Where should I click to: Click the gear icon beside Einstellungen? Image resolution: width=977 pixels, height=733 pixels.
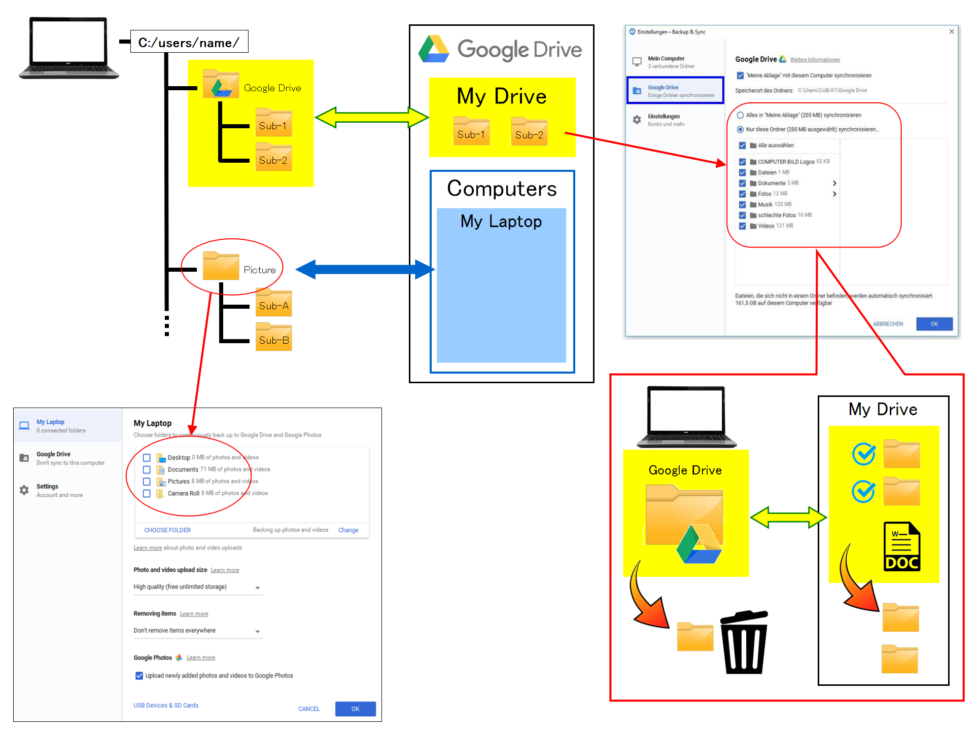(637, 120)
